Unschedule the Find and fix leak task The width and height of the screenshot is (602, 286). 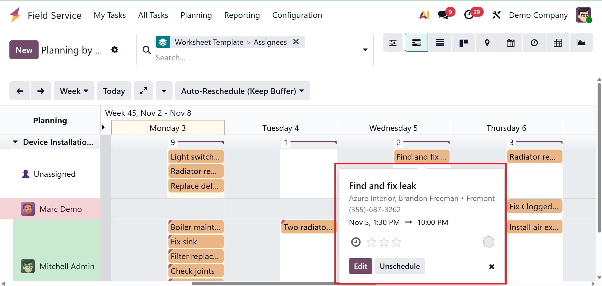[x=400, y=266]
